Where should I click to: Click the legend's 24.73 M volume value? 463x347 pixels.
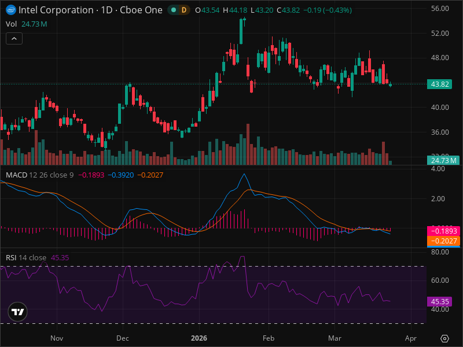(x=34, y=24)
